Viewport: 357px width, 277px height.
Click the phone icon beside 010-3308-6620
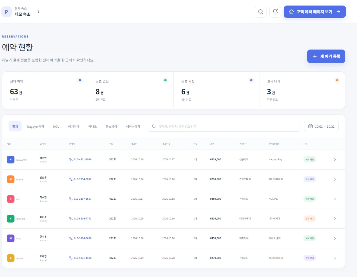tap(71, 238)
